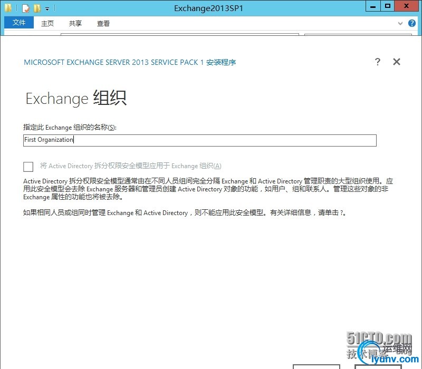Open setup help with the question mark
The width and height of the screenshot is (422, 369).
(x=378, y=62)
